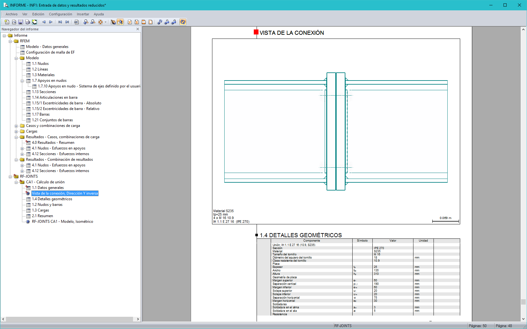
Task: Select 2.1 Resumen tree item
Action: [42, 216]
